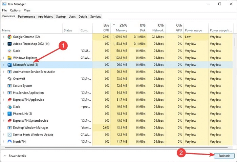This screenshot has height=162, width=237.
Task: Open the File menu
Action: click(x=4, y=10)
